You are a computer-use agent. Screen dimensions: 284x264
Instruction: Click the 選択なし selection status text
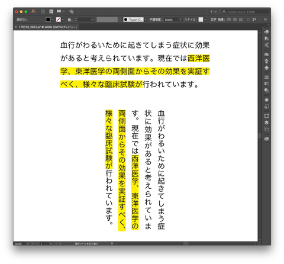(22, 20)
